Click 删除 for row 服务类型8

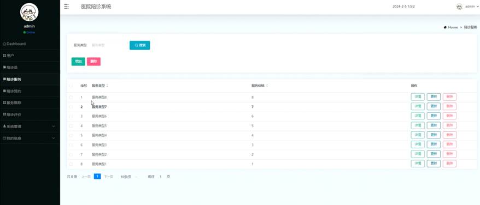tap(449, 97)
